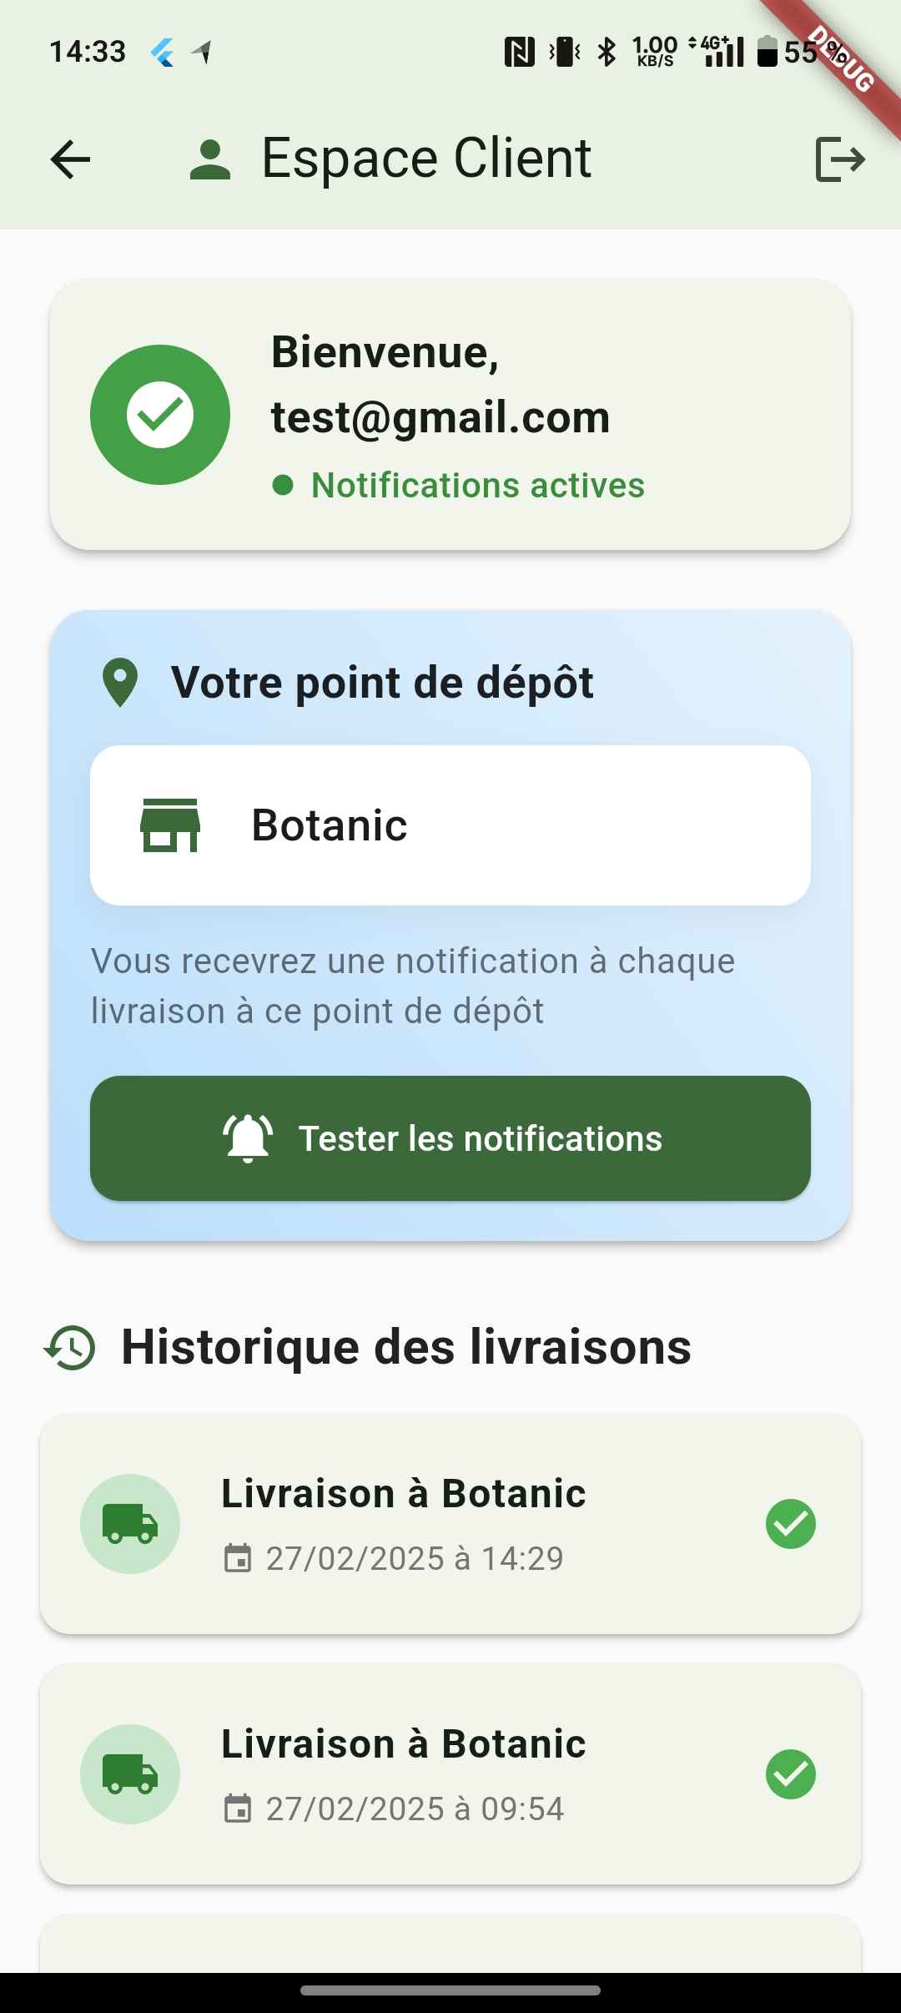Tap the store icon beside Botanic

pyautogui.click(x=170, y=825)
